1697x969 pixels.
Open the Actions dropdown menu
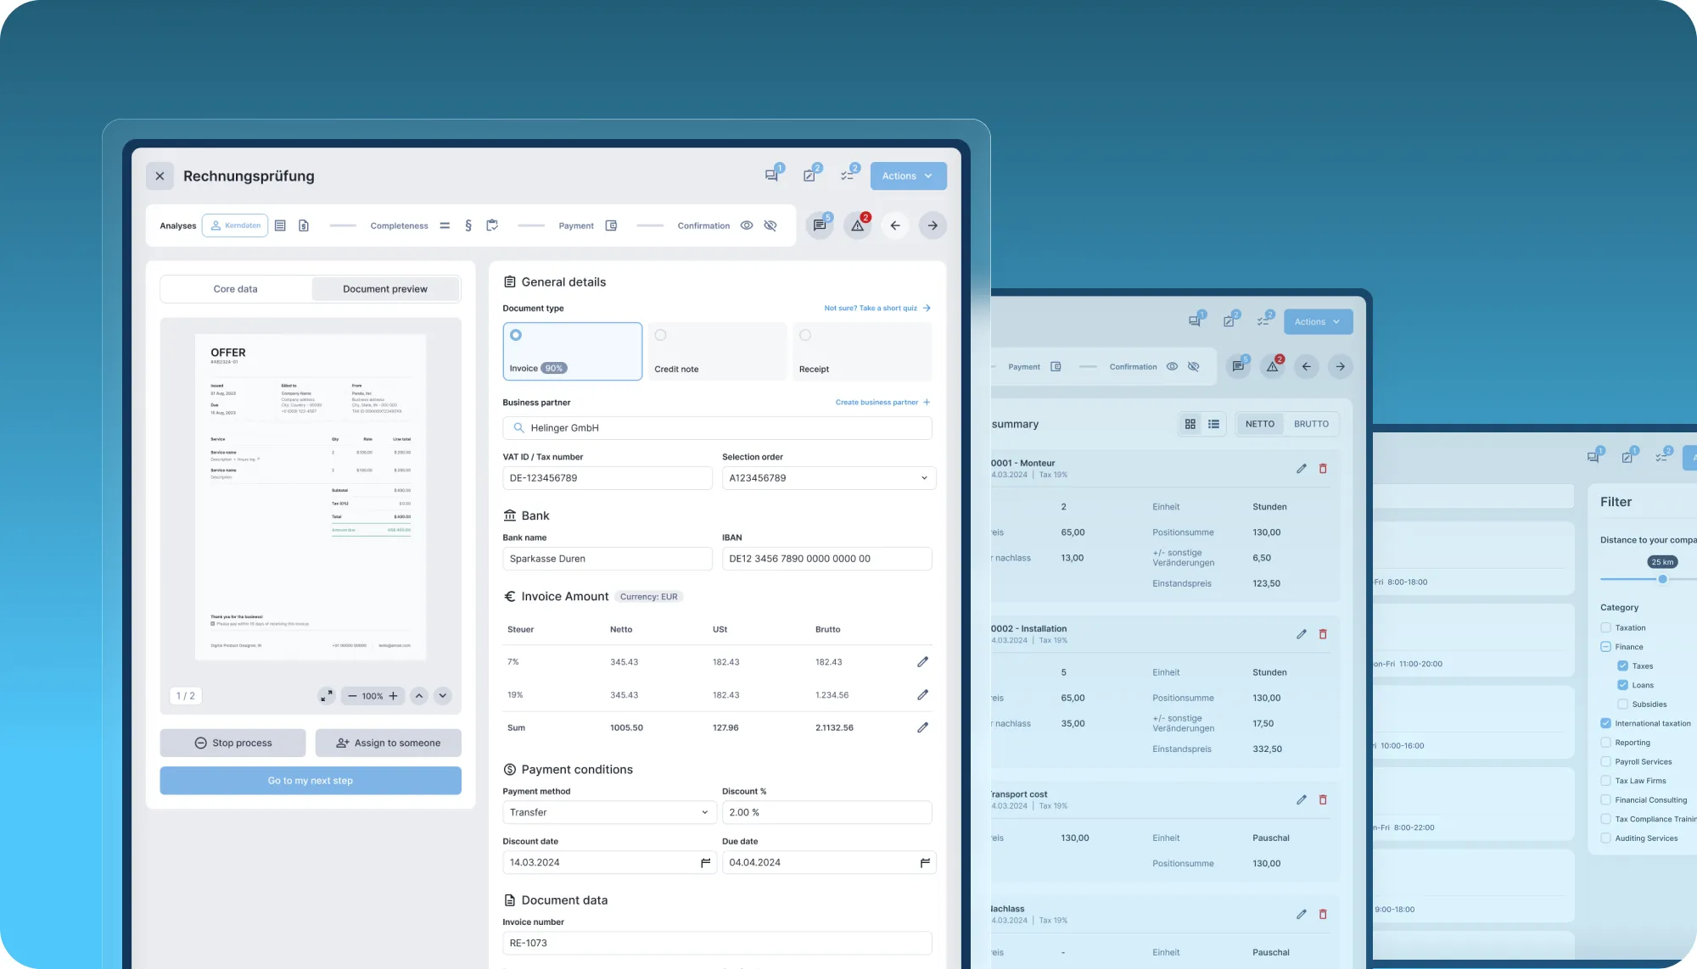pyautogui.click(x=908, y=176)
